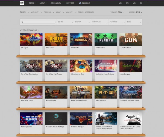Expand MY COLLECTION (228) dropdown
The image size is (164, 137).
point(29,30)
